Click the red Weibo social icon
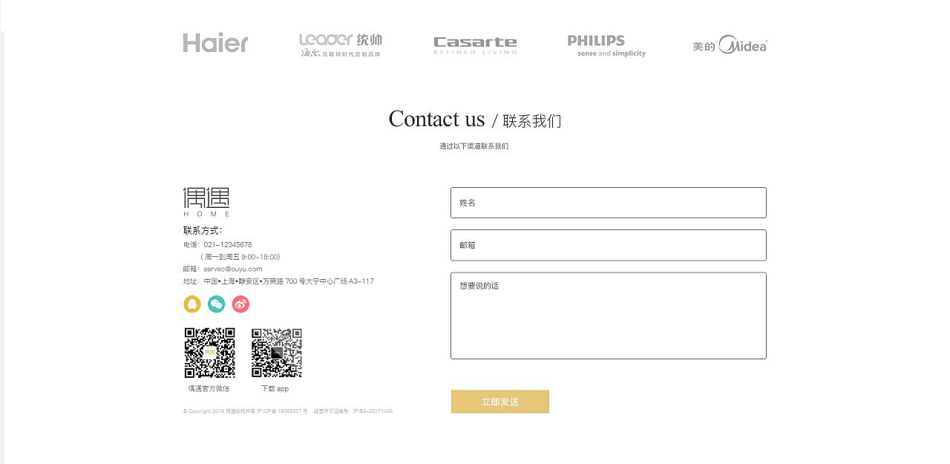Viewport: 950px width, 464px height. (240, 304)
